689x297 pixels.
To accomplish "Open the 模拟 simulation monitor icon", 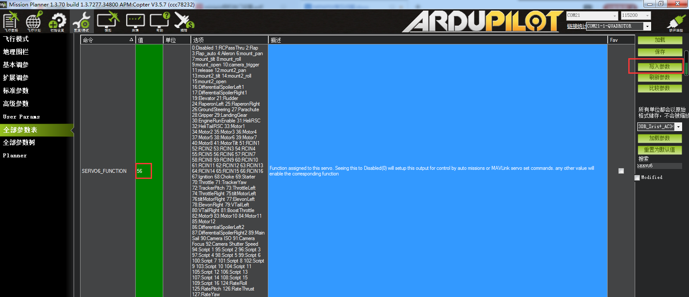I will coord(108,22).
